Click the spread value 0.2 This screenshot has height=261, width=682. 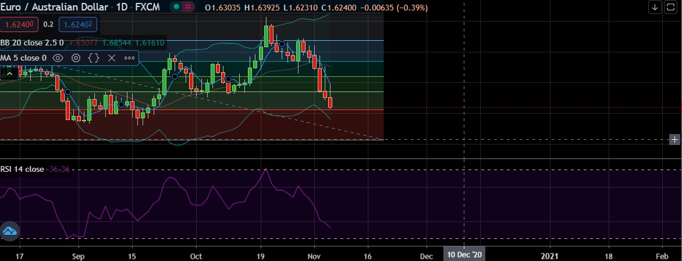[x=48, y=24]
